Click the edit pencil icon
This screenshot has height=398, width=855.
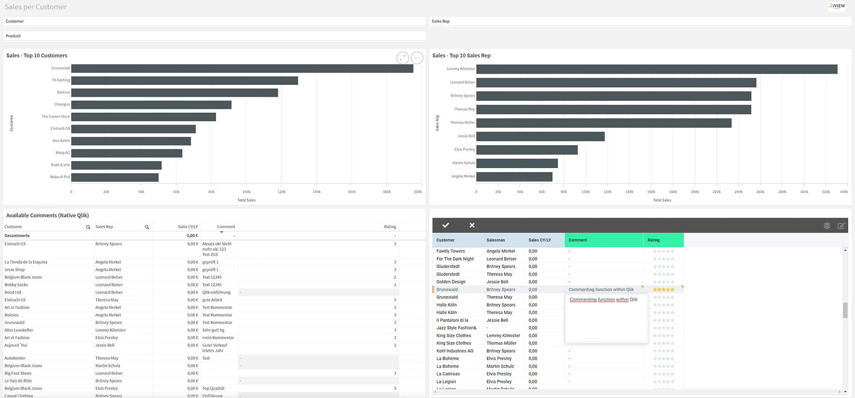841,226
